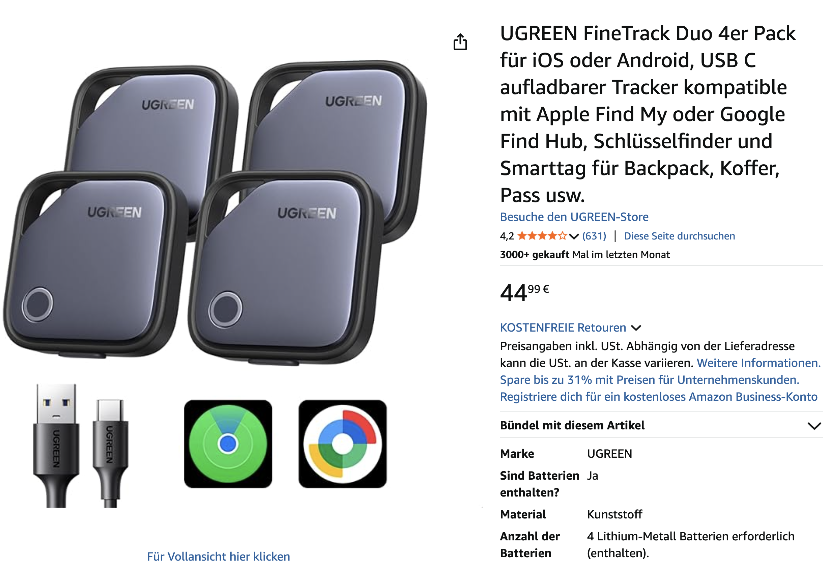
Task: Open Weitere Informationen link
Action: (758, 363)
